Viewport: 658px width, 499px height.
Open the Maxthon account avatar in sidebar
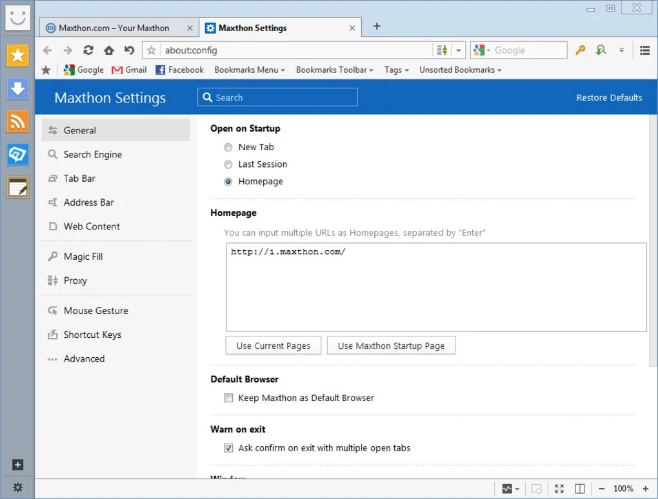pyautogui.click(x=17, y=17)
